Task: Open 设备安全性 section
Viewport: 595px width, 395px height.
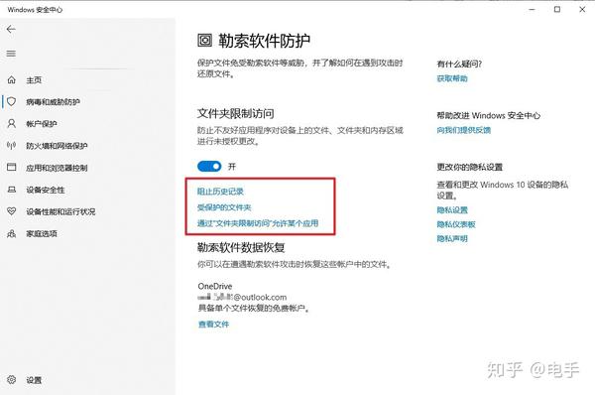Action: [x=46, y=190]
